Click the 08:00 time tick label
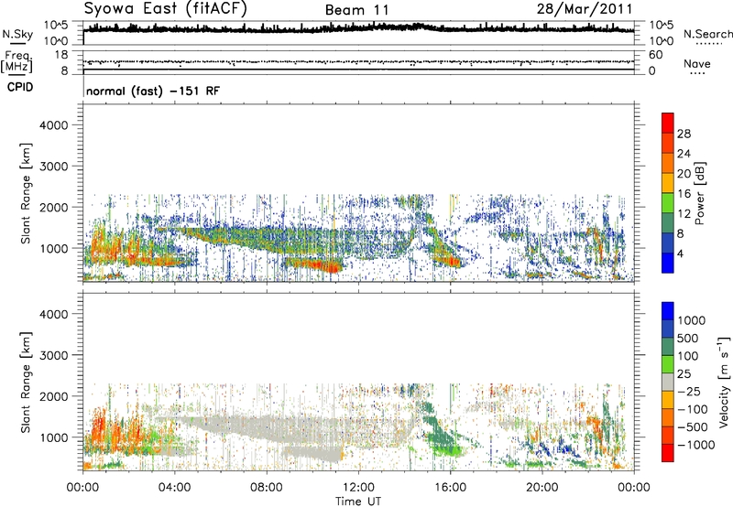Viewport: 733px width, 507px height. click(x=267, y=488)
